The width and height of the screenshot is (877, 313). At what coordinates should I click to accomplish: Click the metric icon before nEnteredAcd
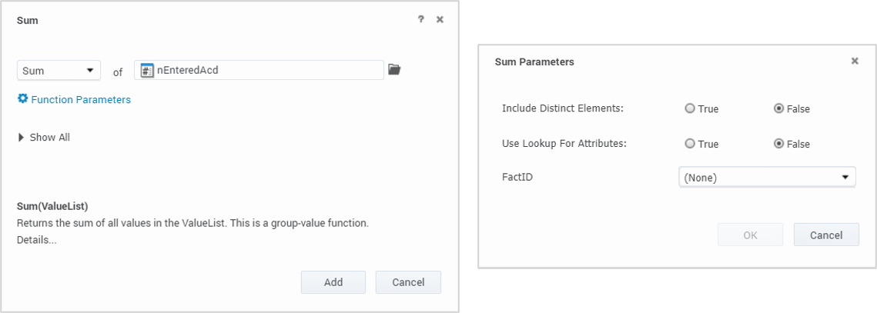[146, 71]
